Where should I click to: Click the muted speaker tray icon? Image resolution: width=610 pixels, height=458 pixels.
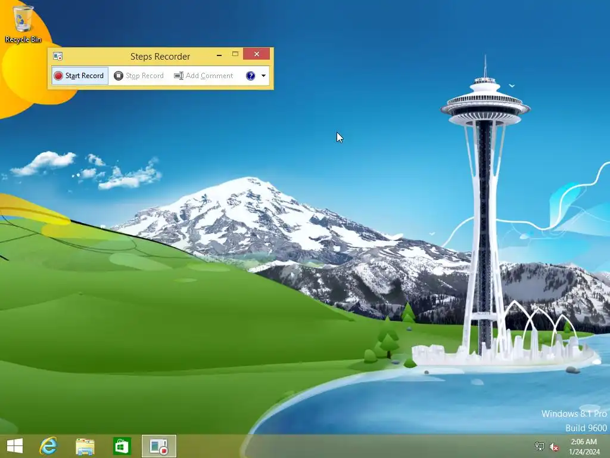tap(553, 447)
